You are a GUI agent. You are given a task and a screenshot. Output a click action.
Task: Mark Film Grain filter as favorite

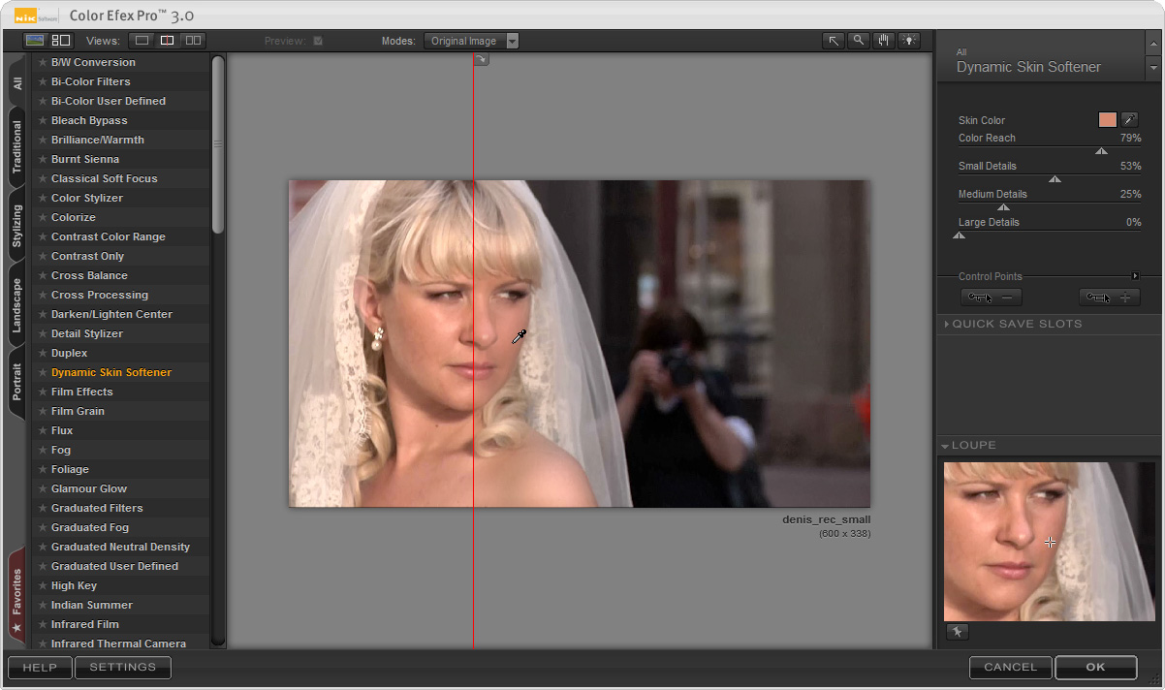click(x=43, y=411)
